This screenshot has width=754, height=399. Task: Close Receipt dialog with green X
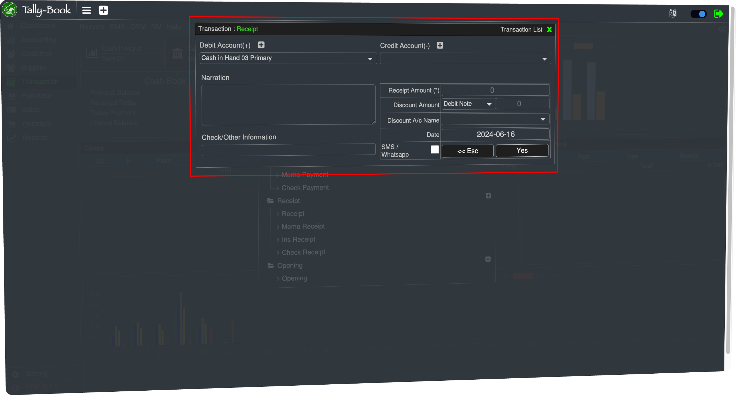coord(549,30)
